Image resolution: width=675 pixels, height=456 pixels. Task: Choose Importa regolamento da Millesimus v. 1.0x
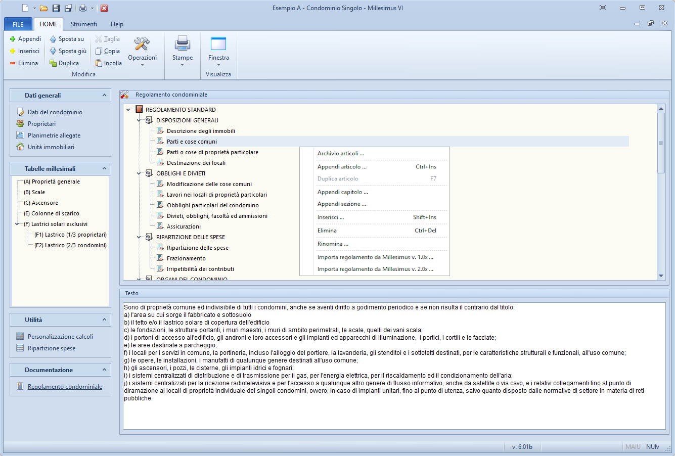(375, 257)
